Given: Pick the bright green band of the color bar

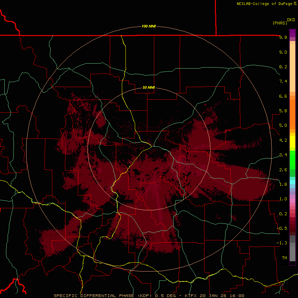Looking at the screenshot, I should pos(292,160).
